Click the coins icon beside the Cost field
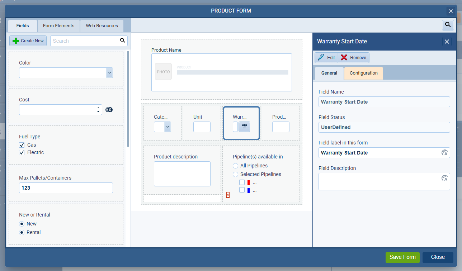The image size is (462, 271). (x=109, y=109)
